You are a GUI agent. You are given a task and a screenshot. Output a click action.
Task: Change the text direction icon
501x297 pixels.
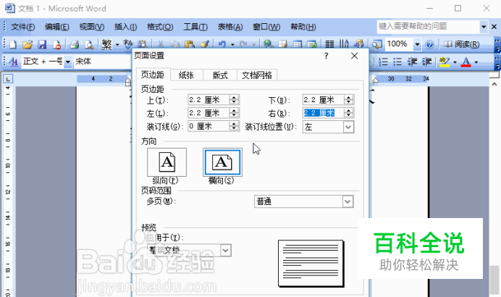(x=345, y=44)
